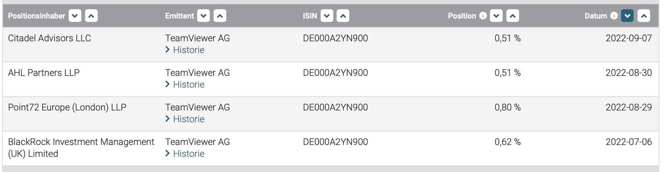Image resolution: width=664 pixels, height=172 pixels.
Task: Sort Positionsinhaber column ascending
Action: (91, 16)
